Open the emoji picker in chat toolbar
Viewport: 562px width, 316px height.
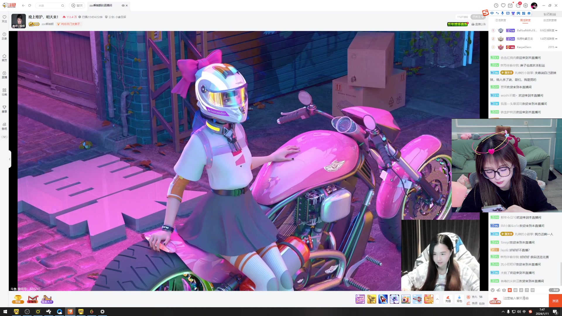pos(493,290)
